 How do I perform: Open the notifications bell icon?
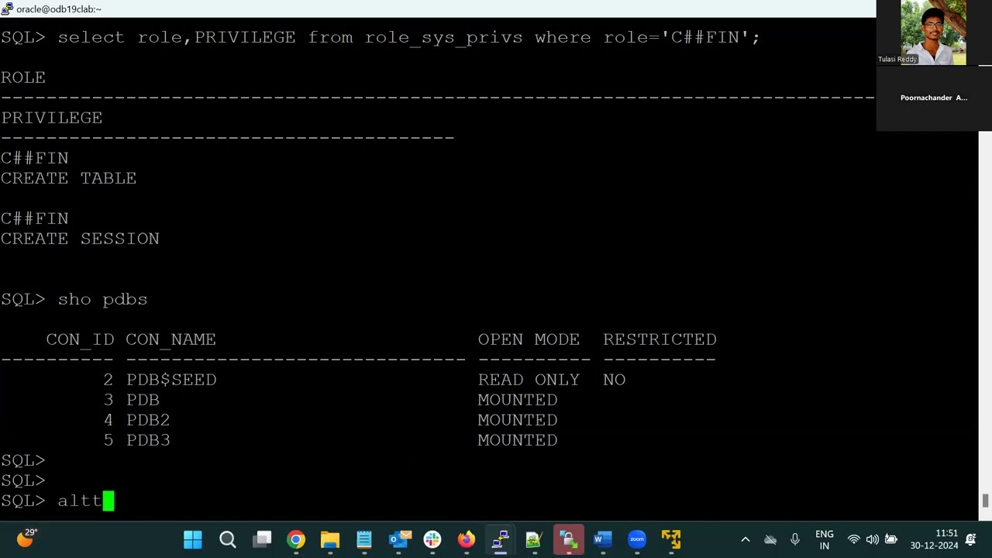click(971, 539)
